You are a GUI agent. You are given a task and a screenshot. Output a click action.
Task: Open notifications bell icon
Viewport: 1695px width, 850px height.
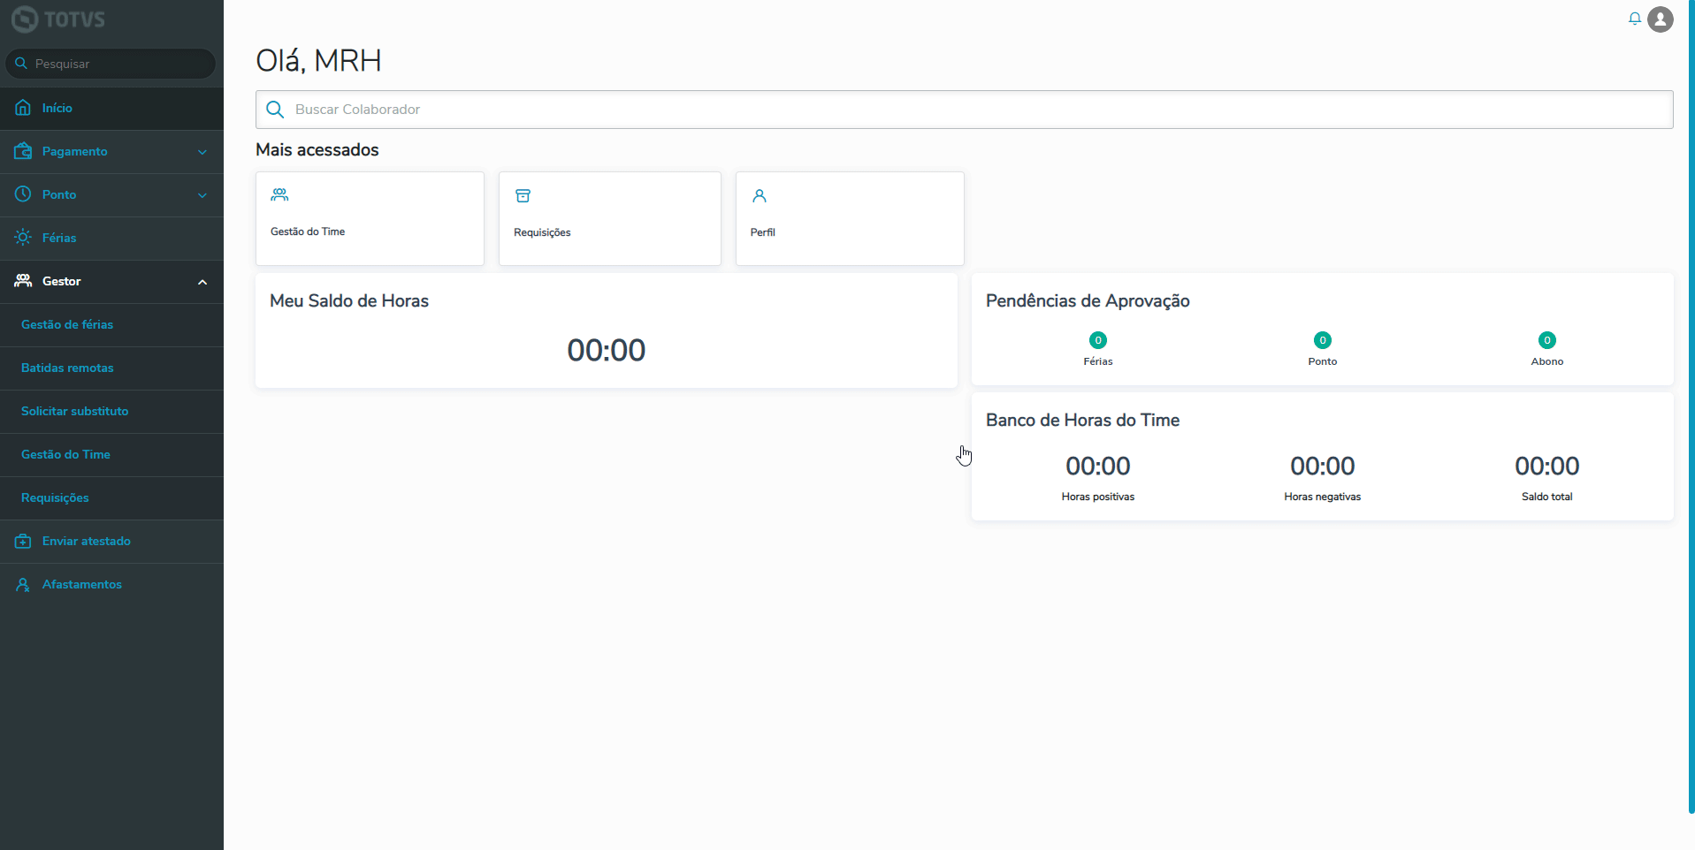tap(1635, 19)
